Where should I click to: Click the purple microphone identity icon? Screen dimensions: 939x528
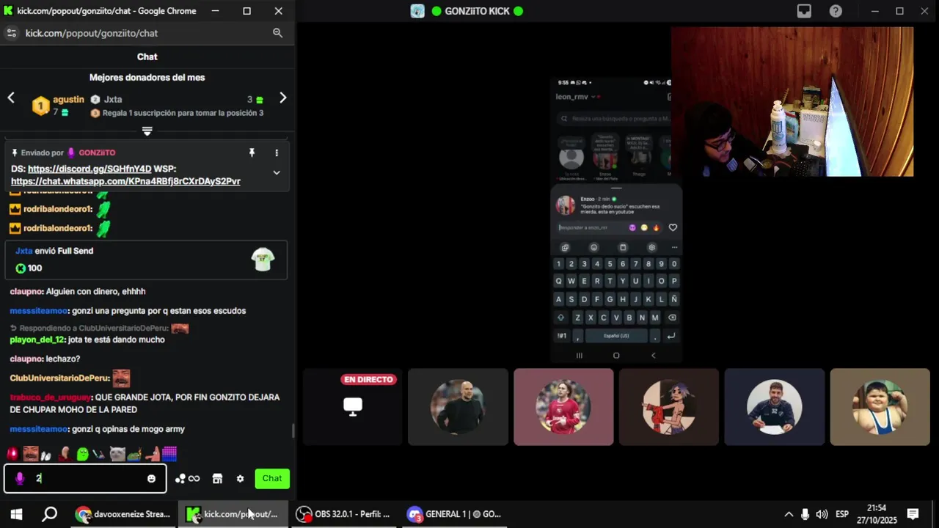point(20,478)
